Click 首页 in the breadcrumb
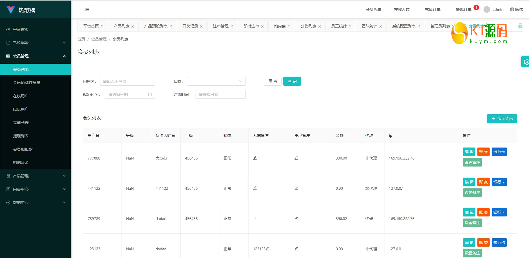 [x=81, y=39]
